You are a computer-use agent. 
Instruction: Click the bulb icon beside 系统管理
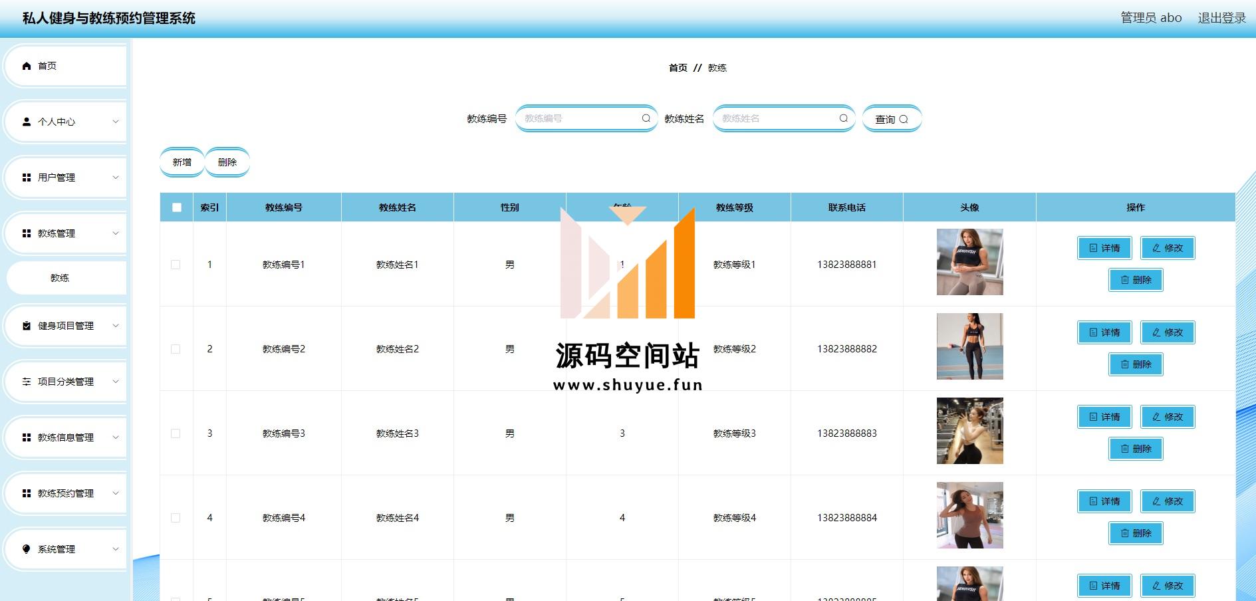click(x=27, y=549)
